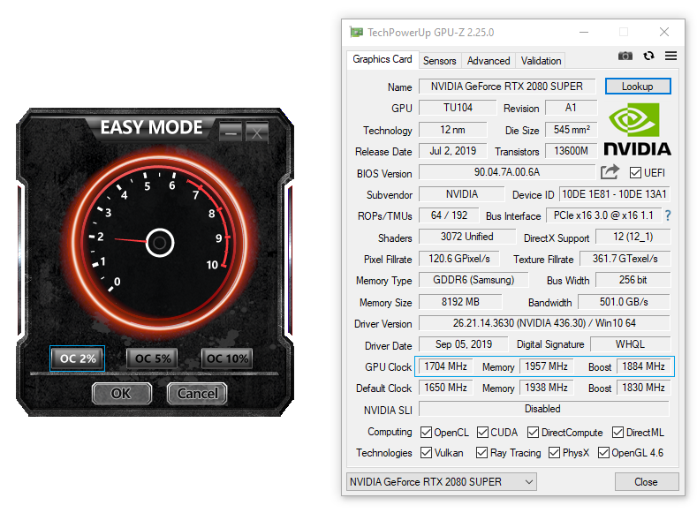This screenshot has height=513, width=697.
Task: Select the OC 10% preset
Action: tap(227, 358)
